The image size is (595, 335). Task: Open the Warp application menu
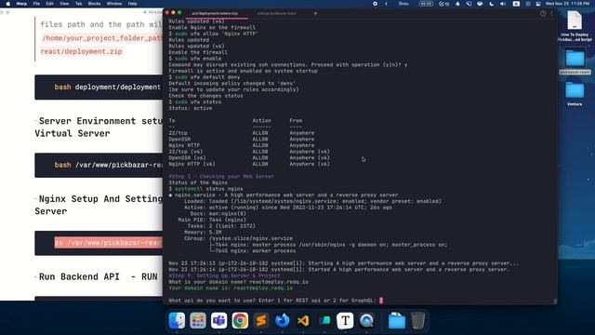pyautogui.click(x=21, y=4)
